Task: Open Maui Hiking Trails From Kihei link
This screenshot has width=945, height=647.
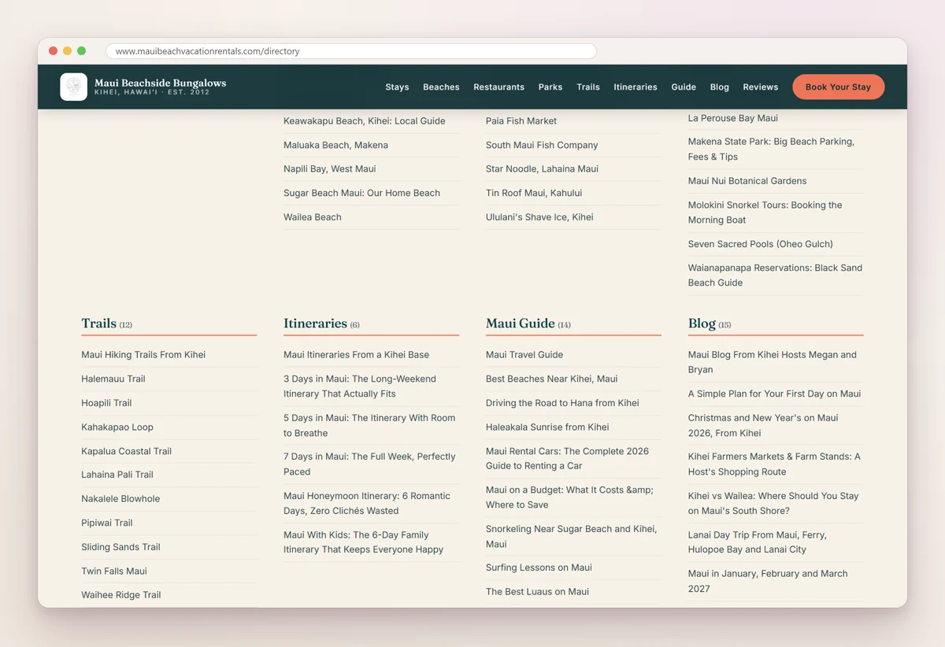Action: (x=143, y=355)
